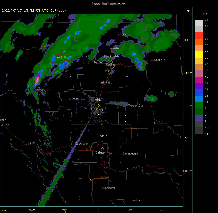Click the yellow diamond marker above Calgary label
The image size is (218, 213).
[x=102, y=149]
